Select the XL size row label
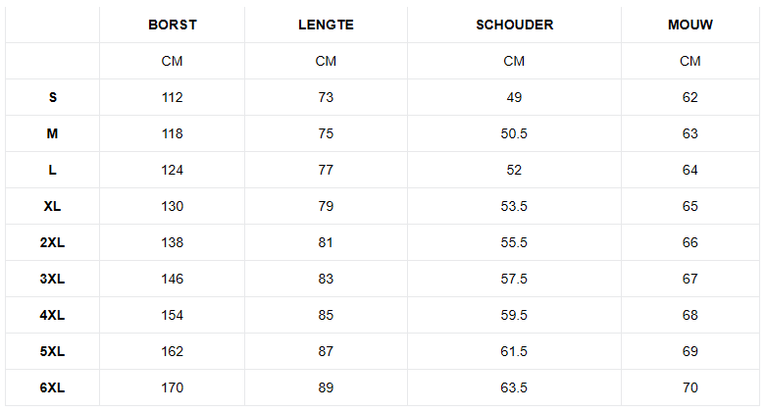The image size is (766, 412). (x=52, y=206)
